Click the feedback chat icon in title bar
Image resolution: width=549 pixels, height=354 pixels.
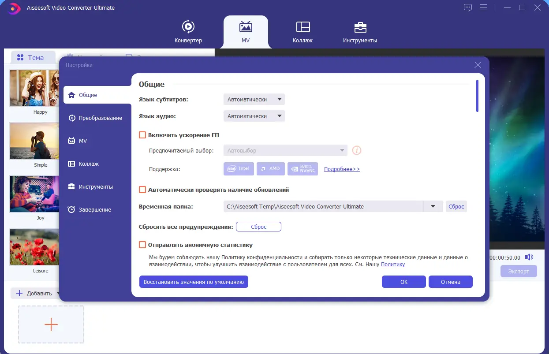468,7
